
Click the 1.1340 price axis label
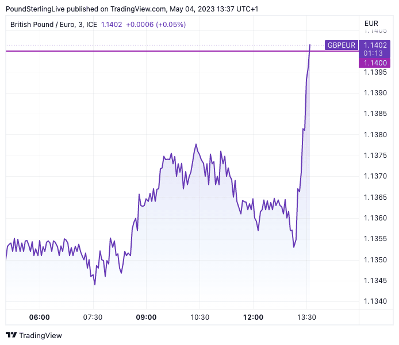click(x=375, y=301)
